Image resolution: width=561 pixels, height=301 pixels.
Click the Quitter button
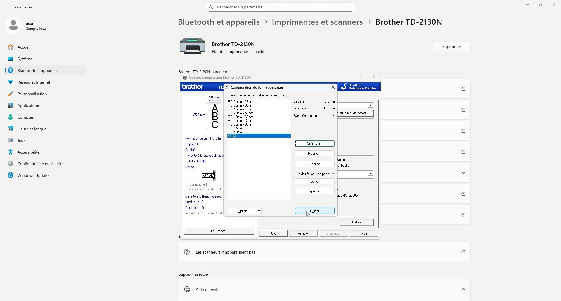314,211
